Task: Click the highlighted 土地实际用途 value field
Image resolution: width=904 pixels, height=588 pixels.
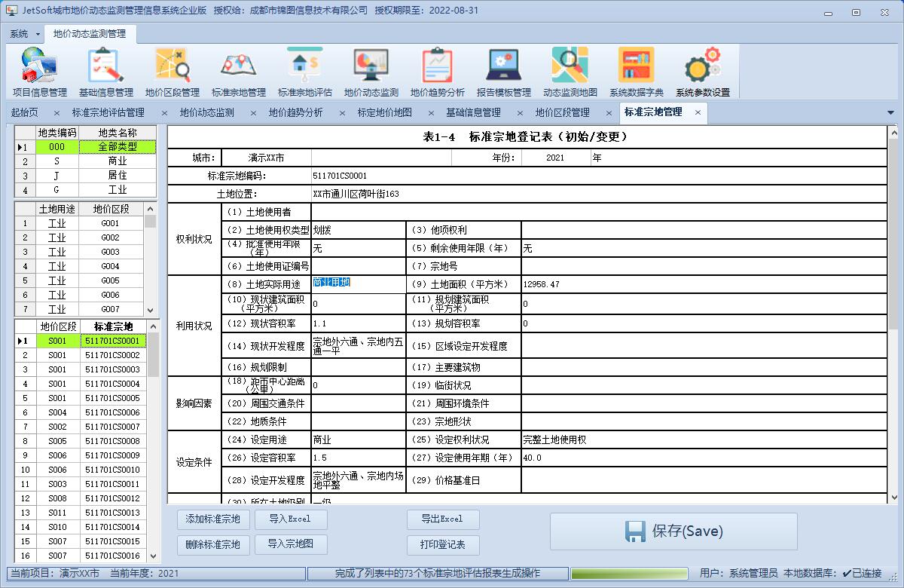Action: pyautogui.click(x=359, y=283)
